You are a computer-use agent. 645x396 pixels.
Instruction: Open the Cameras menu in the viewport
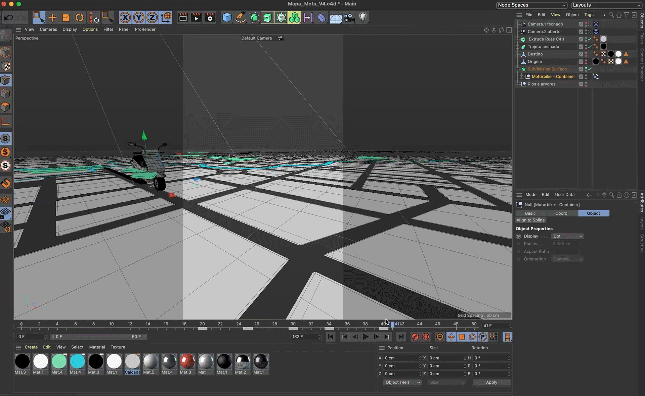click(48, 29)
